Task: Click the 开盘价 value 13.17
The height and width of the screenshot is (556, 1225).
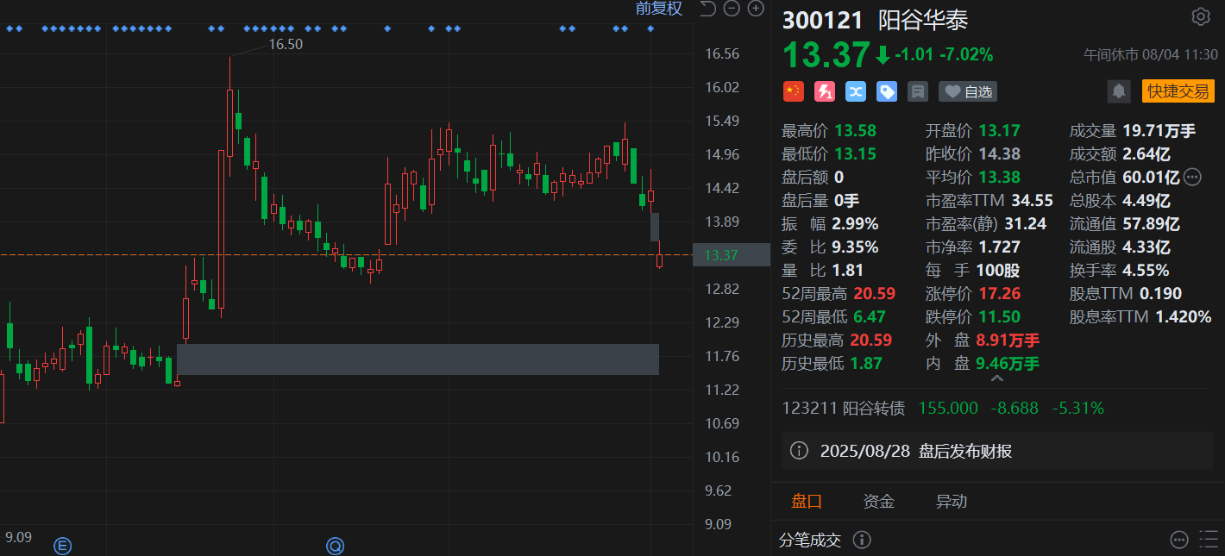Action: pyautogui.click(x=999, y=131)
